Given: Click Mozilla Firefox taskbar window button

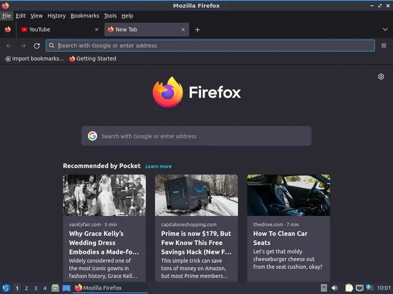Looking at the screenshot, I should (110, 288).
